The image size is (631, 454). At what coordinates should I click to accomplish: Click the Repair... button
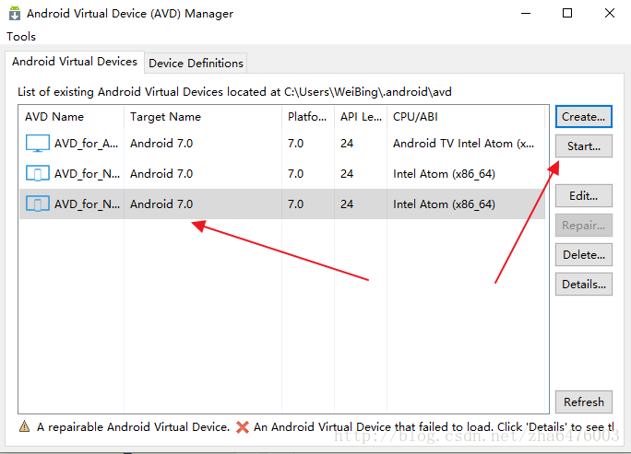pyautogui.click(x=584, y=226)
